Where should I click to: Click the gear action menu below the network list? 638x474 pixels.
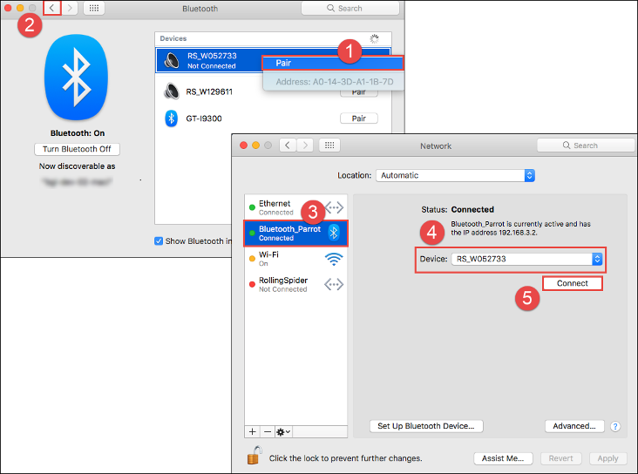click(282, 431)
